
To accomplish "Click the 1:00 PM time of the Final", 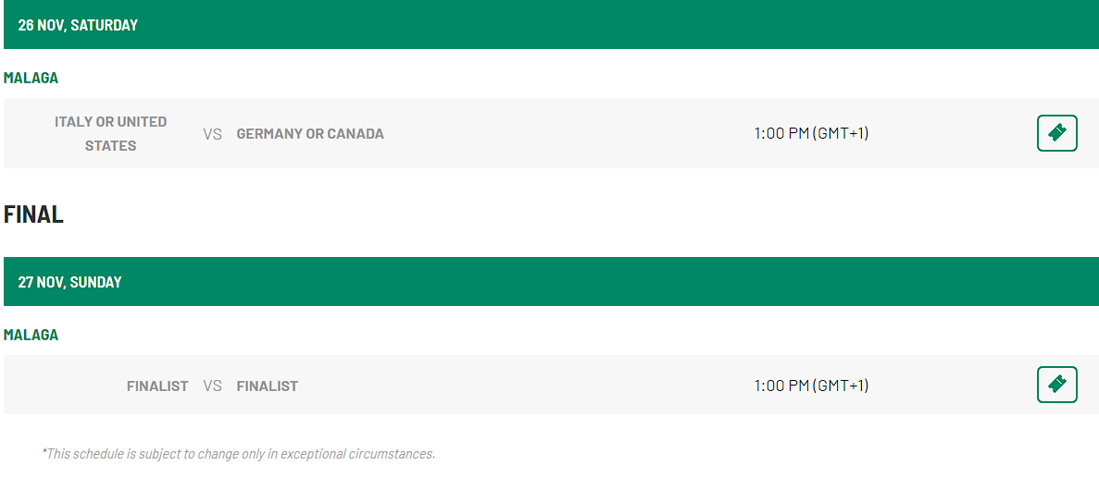I will pyautogui.click(x=812, y=385).
